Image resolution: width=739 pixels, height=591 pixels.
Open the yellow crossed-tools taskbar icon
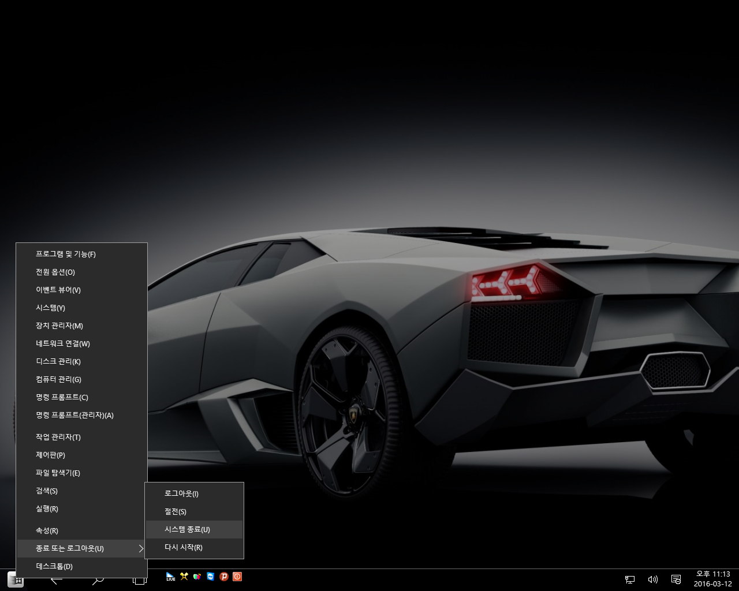coord(184,576)
